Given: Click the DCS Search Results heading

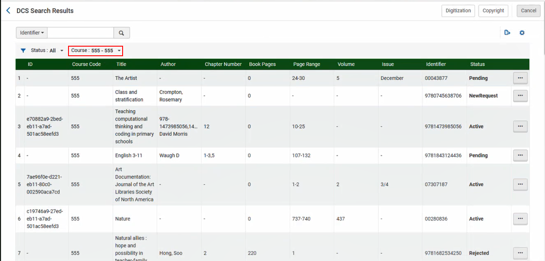Looking at the screenshot, I should point(45,10).
